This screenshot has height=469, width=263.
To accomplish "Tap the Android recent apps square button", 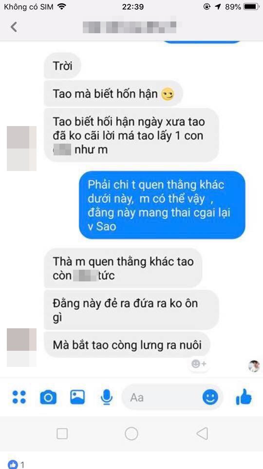I will point(62,434).
